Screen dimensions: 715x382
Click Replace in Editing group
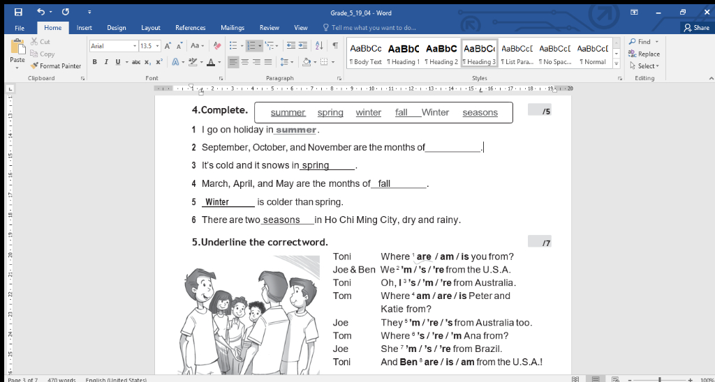coord(644,54)
